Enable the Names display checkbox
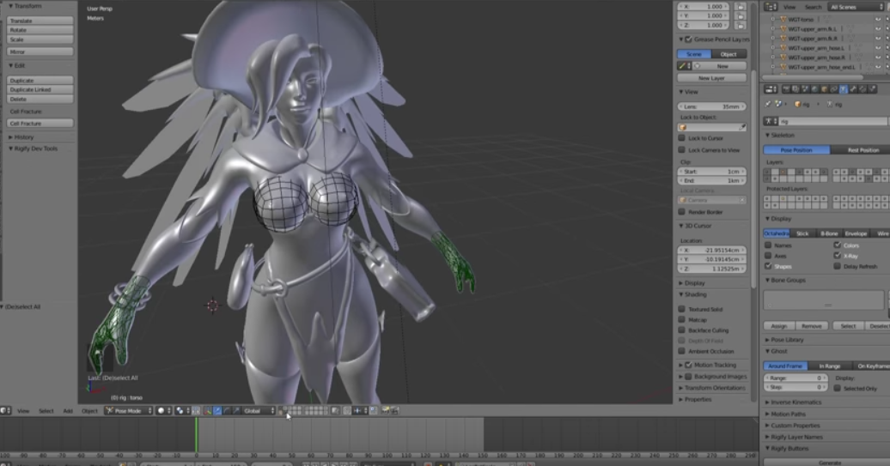Screen dimensions: 890x466 click(768, 245)
